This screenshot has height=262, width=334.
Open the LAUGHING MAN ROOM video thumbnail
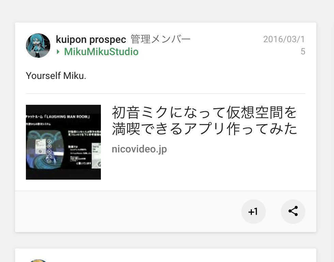point(63,142)
